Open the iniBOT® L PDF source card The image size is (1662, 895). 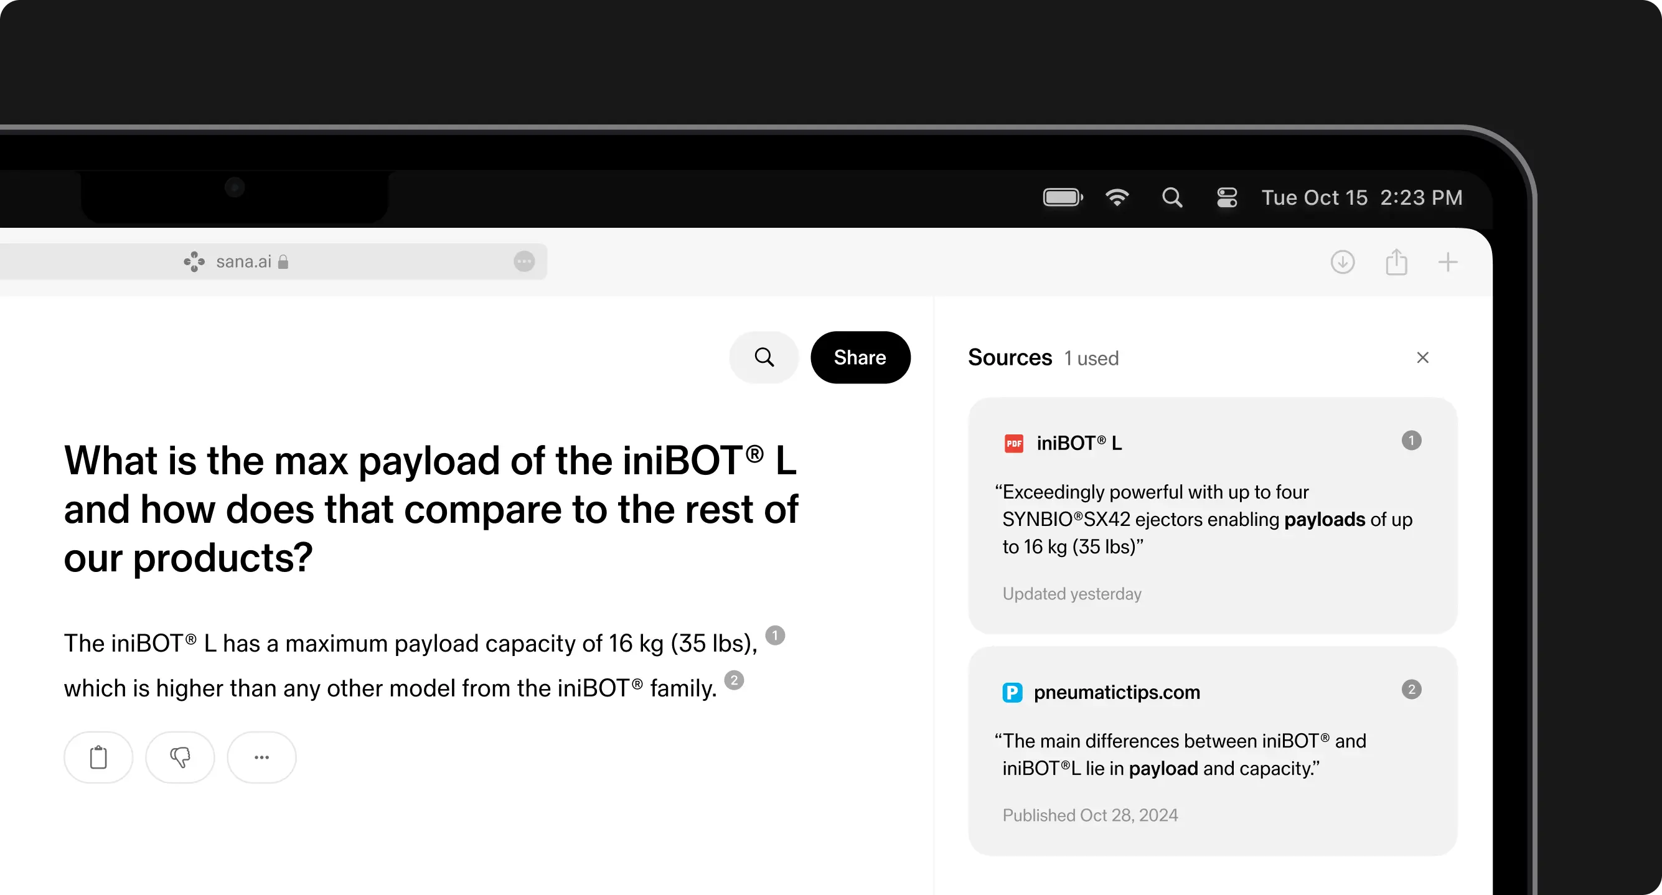point(1213,515)
